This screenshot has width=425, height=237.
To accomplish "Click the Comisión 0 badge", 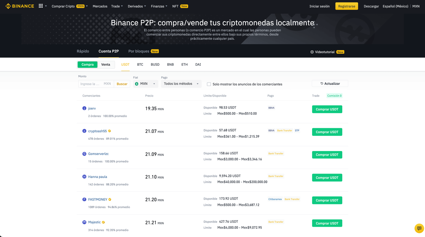I will (334, 96).
